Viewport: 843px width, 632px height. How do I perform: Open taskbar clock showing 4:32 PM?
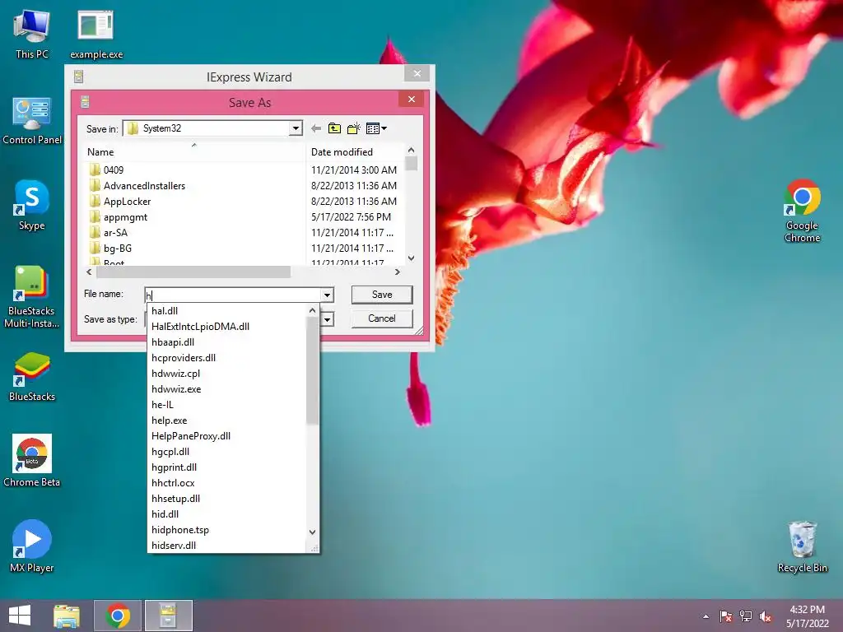(x=807, y=616)
